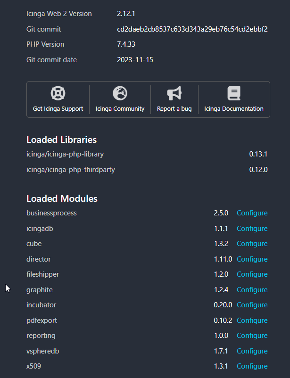Configure the graphite module
290x378 pixels.
(252, 290)
